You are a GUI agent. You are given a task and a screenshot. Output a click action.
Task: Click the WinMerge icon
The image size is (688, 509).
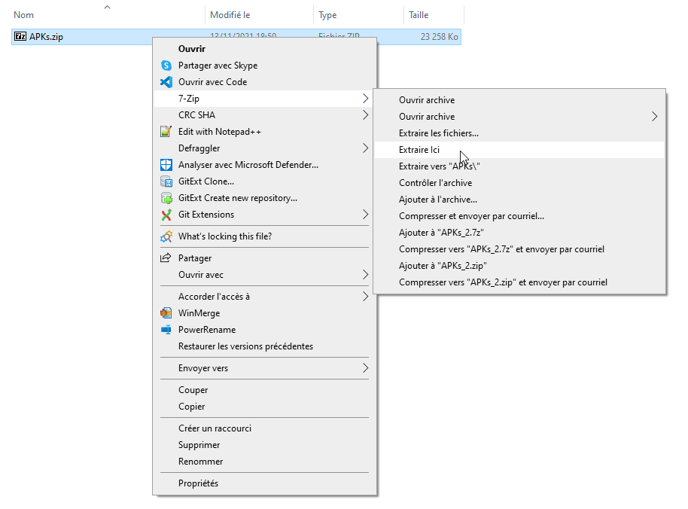coord(166,313)
